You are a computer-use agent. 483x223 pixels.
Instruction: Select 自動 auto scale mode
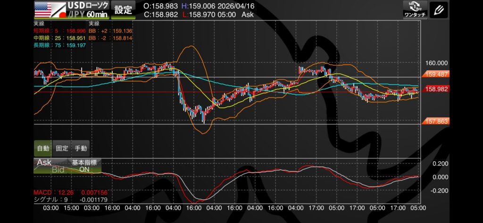point(43,148)
